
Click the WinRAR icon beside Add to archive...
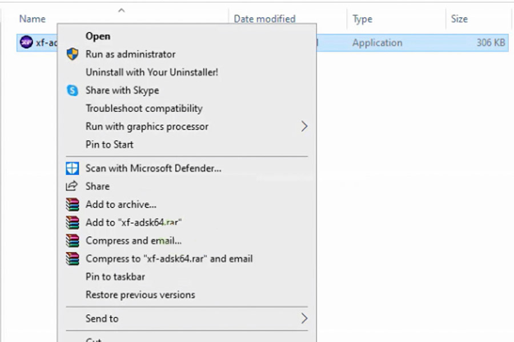point(73,205)
